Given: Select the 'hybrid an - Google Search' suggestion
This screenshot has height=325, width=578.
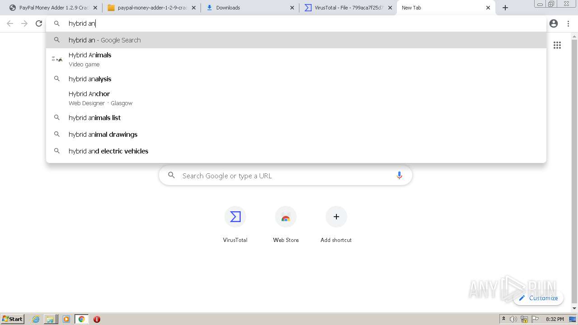Looking at the screenshot, I should (296, 40).
